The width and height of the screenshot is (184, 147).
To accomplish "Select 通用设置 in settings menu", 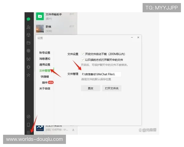I will coord(45,65).
